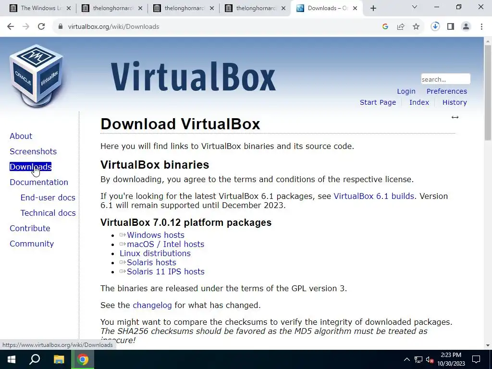Open the Chrome downloads icon

[x=435, y=27]
